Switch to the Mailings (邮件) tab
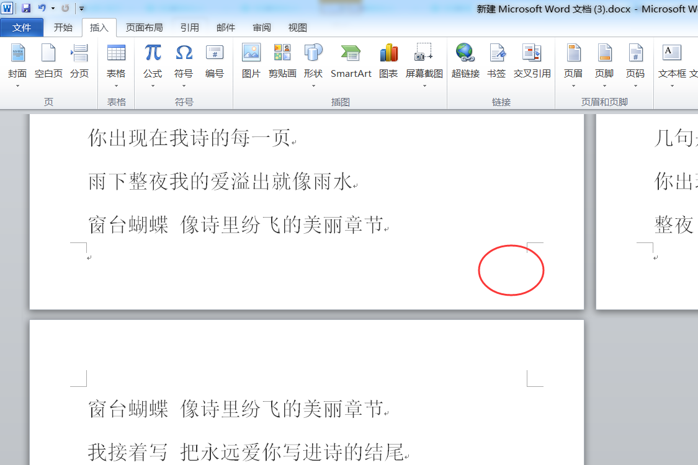The width and height of the screenshot is (698, 465). (x=226, y=27)
